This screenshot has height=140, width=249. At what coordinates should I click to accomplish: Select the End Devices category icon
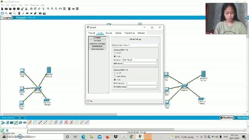click(x=7, y=122)
